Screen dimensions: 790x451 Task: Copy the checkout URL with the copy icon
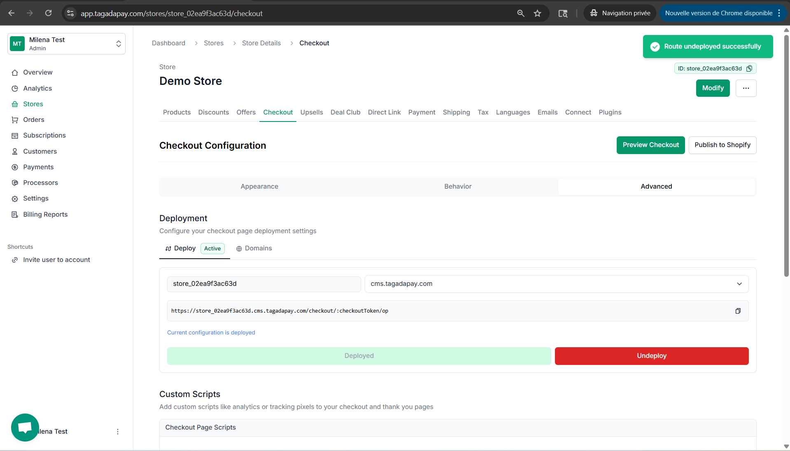click(738, 311)
